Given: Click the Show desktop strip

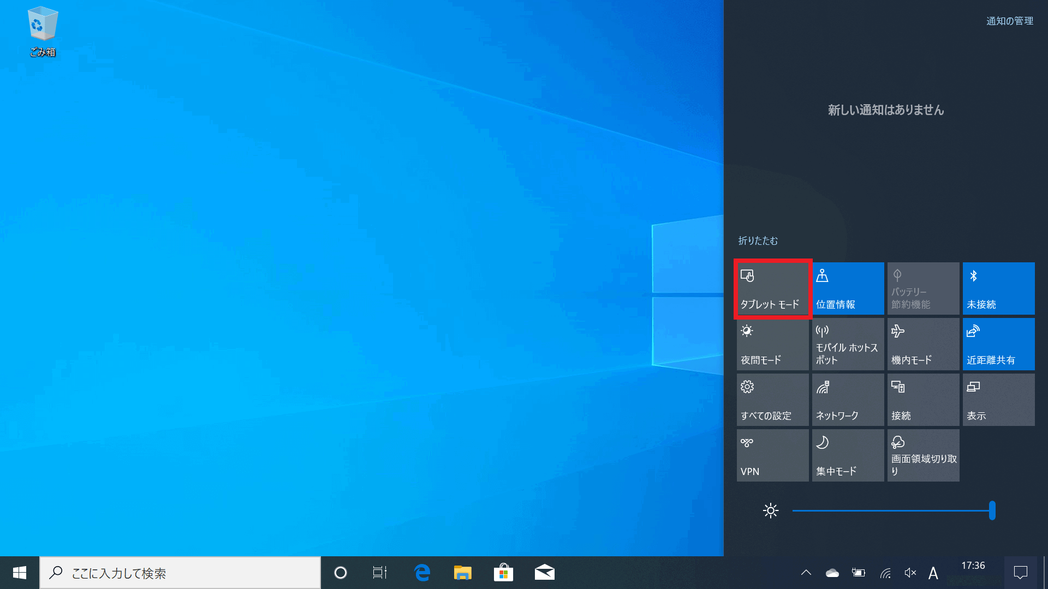Looking at the screenshot, I should point(1045,573).
